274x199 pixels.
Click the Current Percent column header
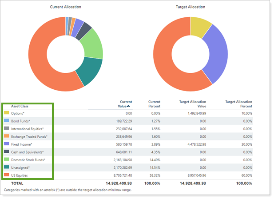pos(154,104)
